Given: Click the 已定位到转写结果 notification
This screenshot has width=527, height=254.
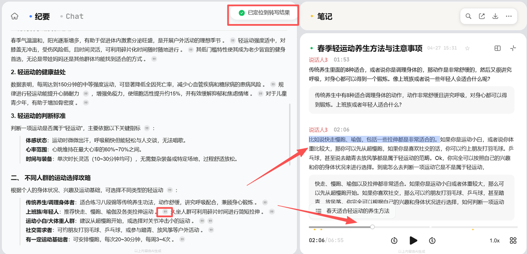Looking at the screenshot, I should pyautogui.click(x=263, y=13).
